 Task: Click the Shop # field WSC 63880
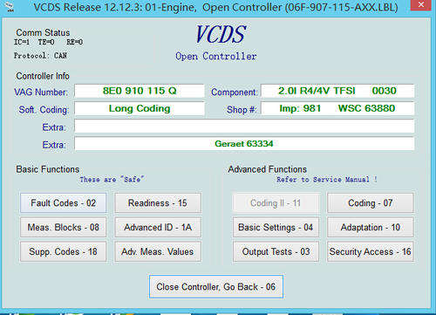click(337, 109)
